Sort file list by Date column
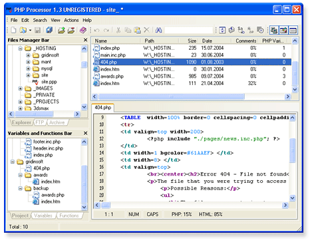The height and width of the screenshot is (244, 312). [x=215, y=41]
